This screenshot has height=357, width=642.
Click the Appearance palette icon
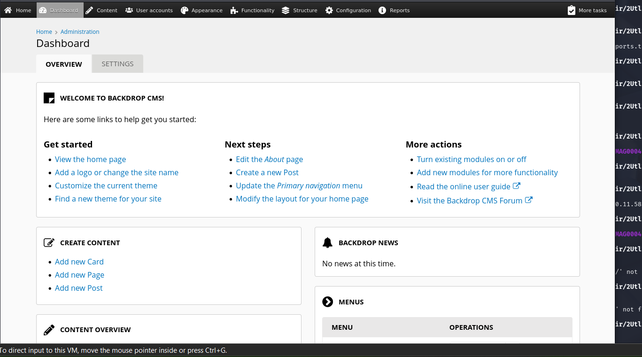pos(184,10)
